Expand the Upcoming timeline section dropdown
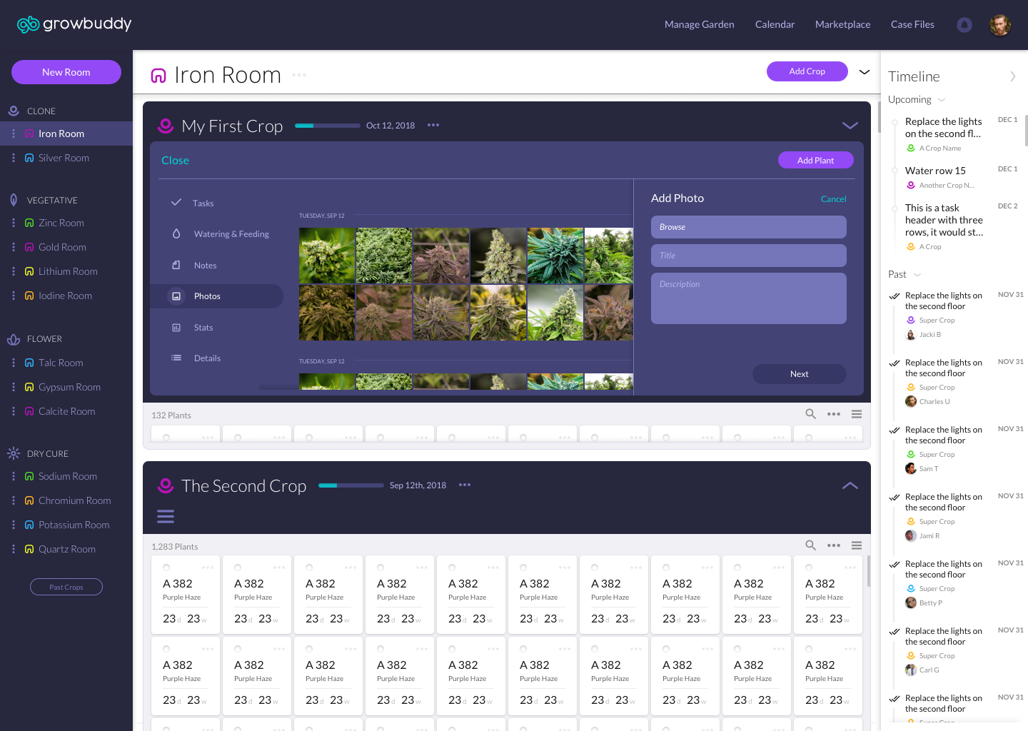1028x731 pixels. click(x=942, y=100)
